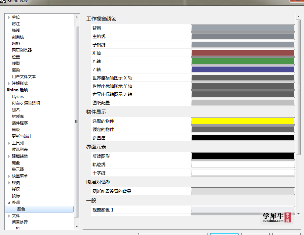Expand the 快显菜单 tree node

click(9, 176)
